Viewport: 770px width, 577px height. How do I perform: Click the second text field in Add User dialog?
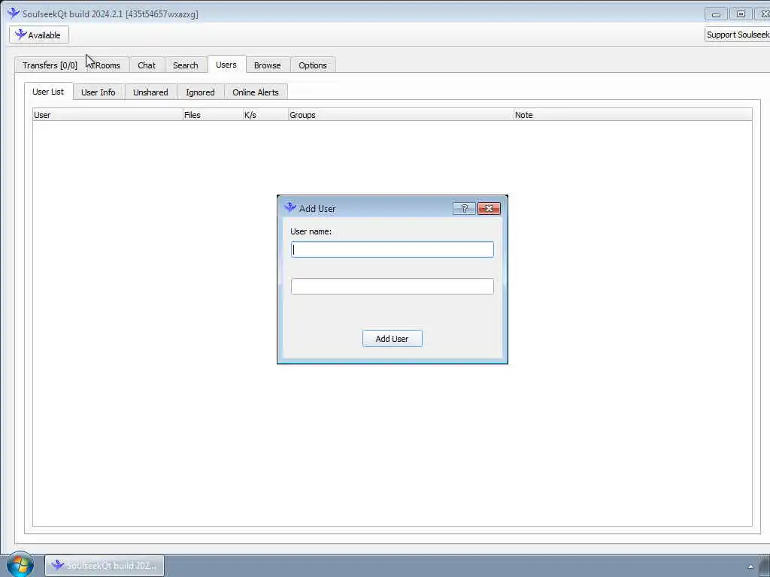tap(392, 286)
